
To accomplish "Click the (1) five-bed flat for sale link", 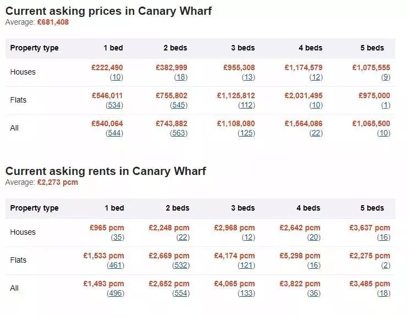I will point(385,105).
